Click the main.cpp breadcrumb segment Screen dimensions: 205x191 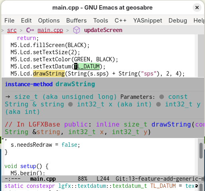[x=50, y=30]
